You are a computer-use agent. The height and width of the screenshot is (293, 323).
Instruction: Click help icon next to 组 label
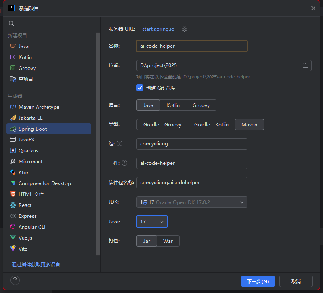(x=120, y=143)
